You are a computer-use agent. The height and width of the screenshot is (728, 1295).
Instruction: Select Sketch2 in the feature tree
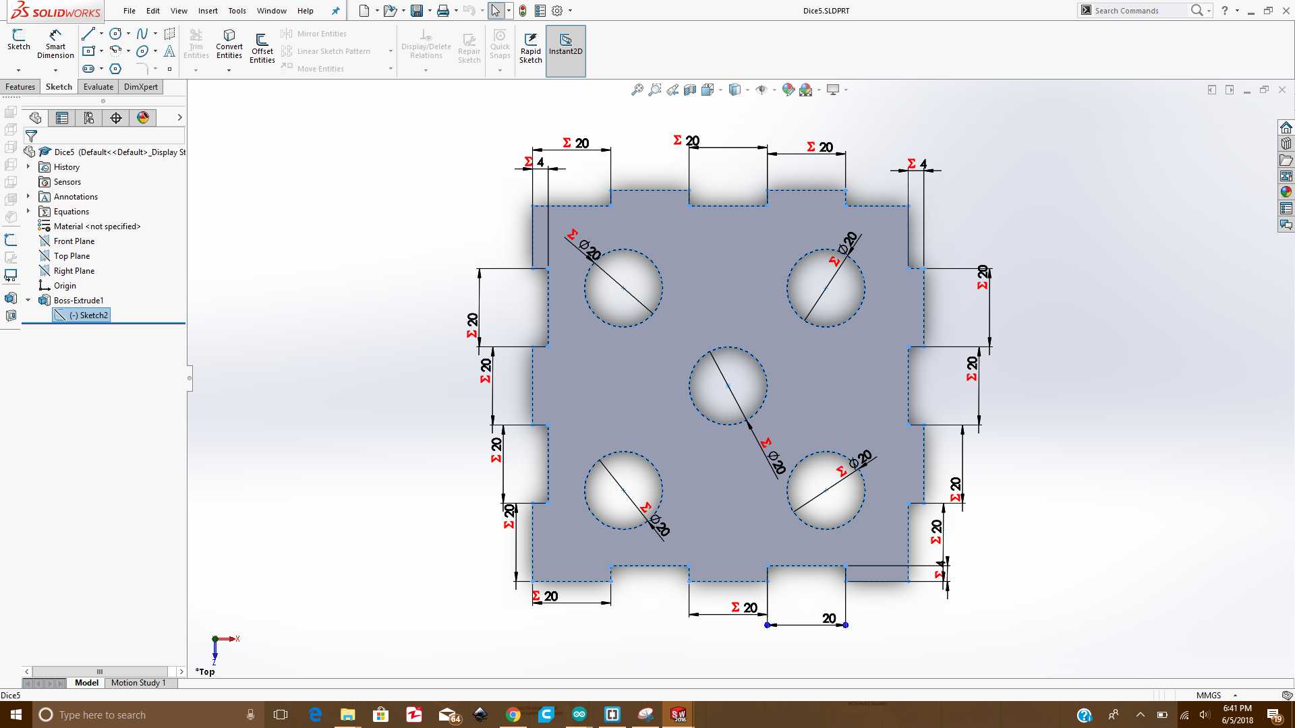click(x=88, y=315)
